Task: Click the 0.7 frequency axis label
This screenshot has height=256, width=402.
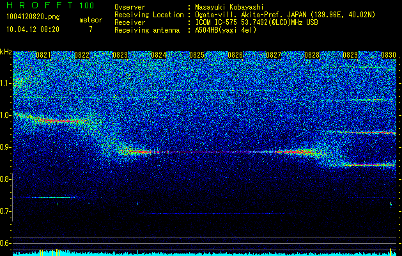Action: [6, 211]
